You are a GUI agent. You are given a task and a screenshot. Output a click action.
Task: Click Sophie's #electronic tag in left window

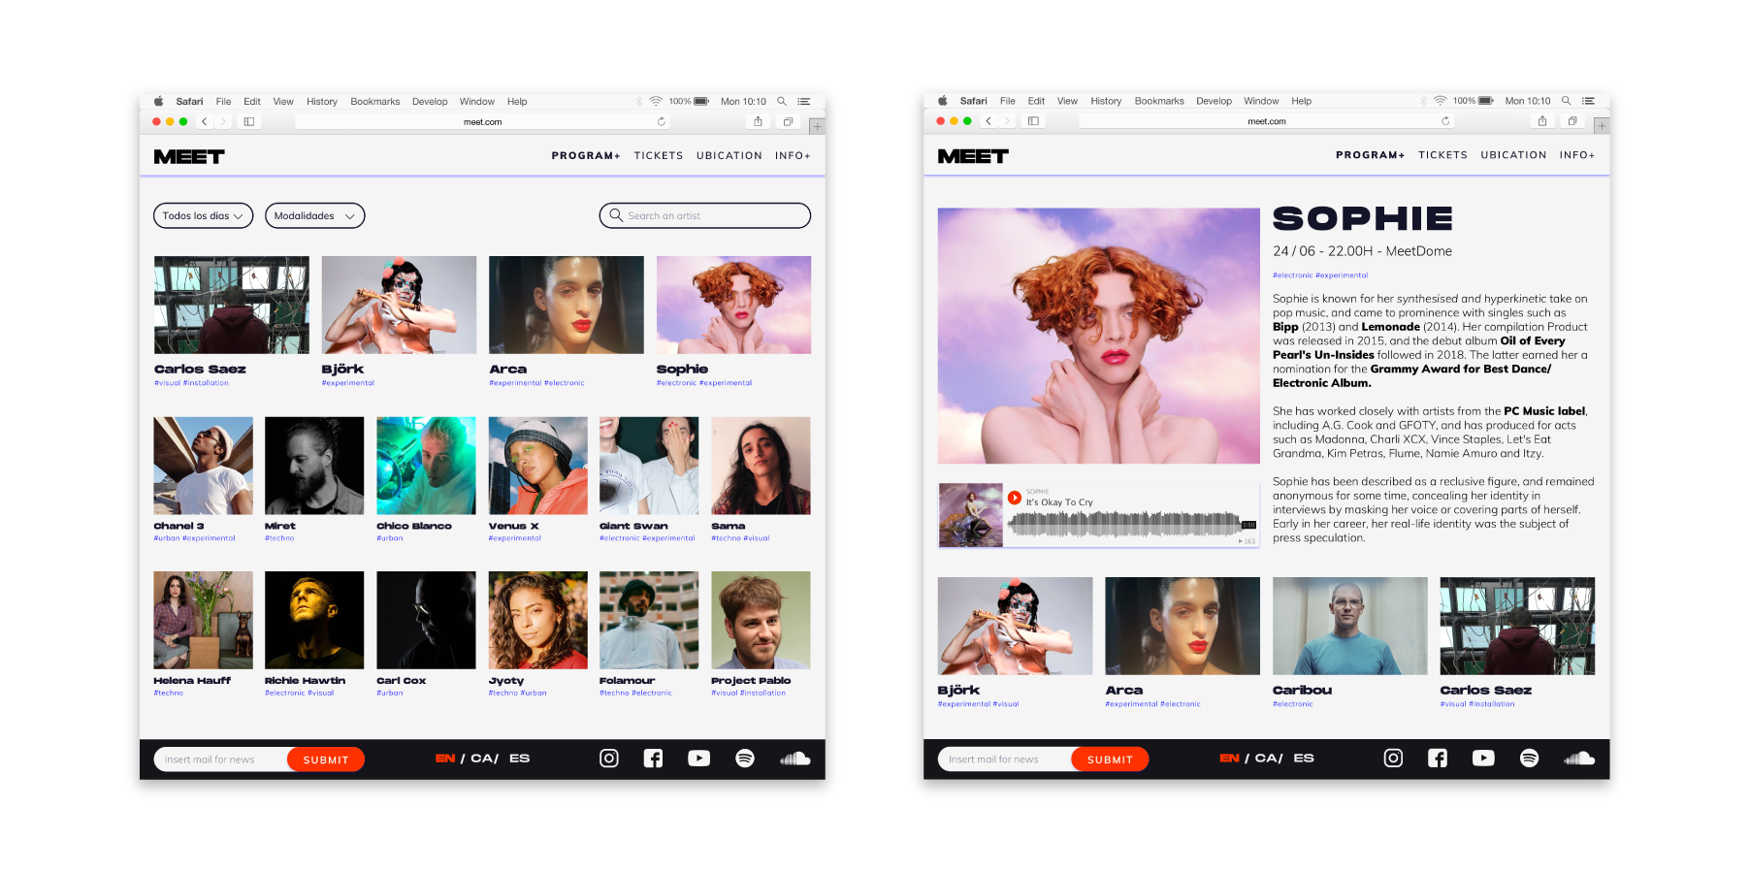coord(676,383)
